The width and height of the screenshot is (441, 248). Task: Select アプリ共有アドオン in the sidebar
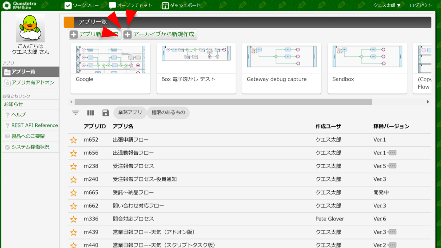pyautogui.click(x=30, y=83)
